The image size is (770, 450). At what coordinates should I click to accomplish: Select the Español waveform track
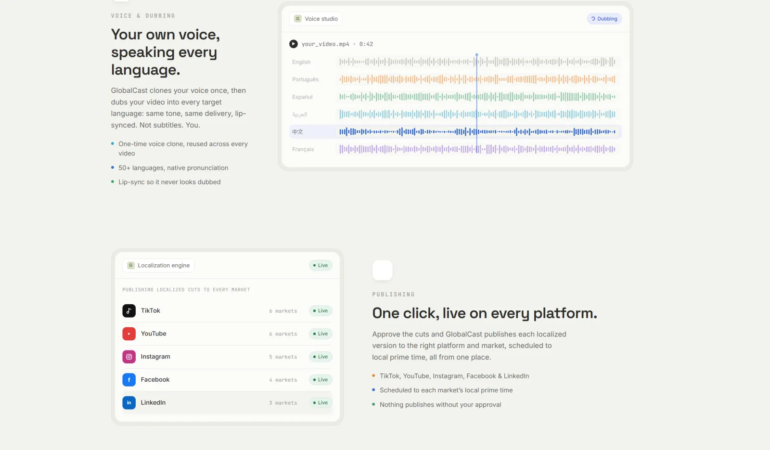pyautogui.click(x=477, y=97)
